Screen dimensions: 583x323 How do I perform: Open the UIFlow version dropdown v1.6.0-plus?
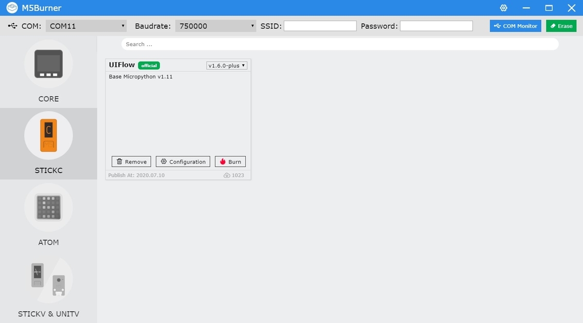pos(227,65)
